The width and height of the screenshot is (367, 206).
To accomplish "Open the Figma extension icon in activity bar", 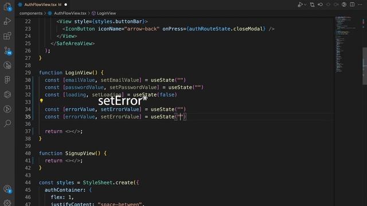I will [7, 80].
